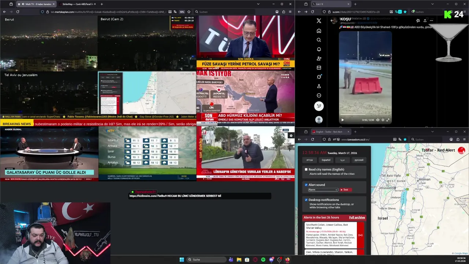Image resolution: width=469 pixels, height=264 pixels.
Task: Click the Beirut camera stream tile
Action: pos(49,43)
